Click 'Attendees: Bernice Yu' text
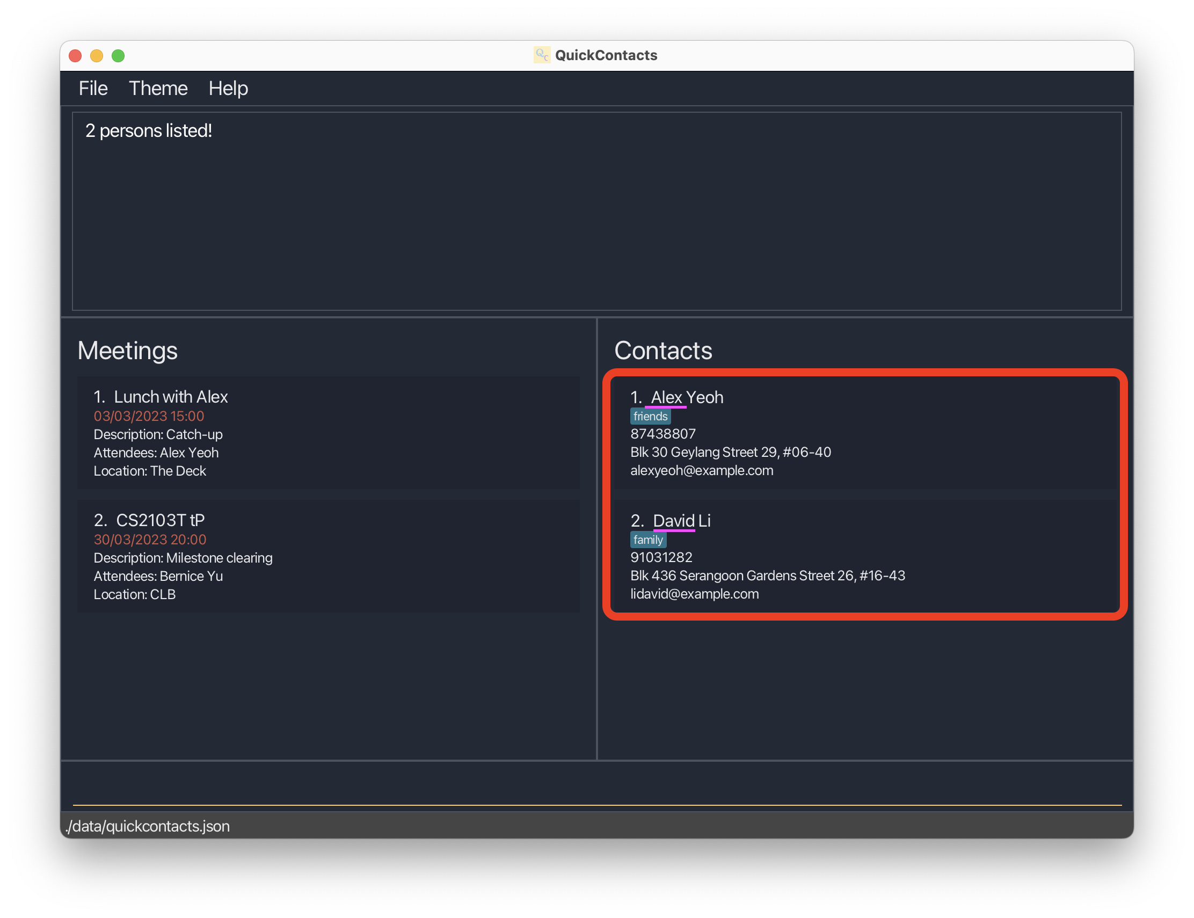This screenshot has width=1194, height=918. [x=158, y=577]
